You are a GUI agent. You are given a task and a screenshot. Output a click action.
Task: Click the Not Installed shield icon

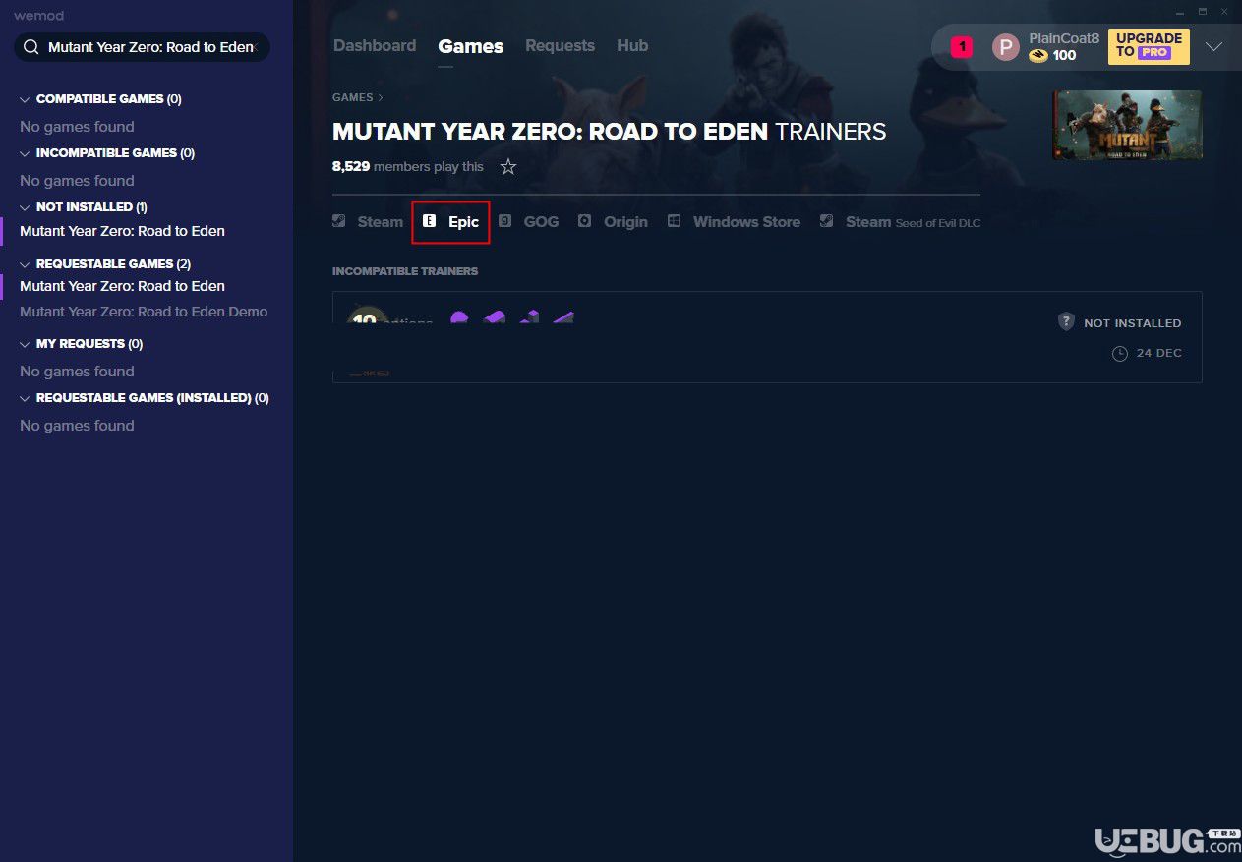pos(1066,321)
